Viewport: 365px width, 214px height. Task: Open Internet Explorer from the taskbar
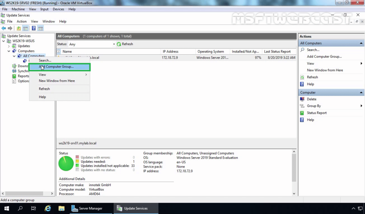(48, 208)
